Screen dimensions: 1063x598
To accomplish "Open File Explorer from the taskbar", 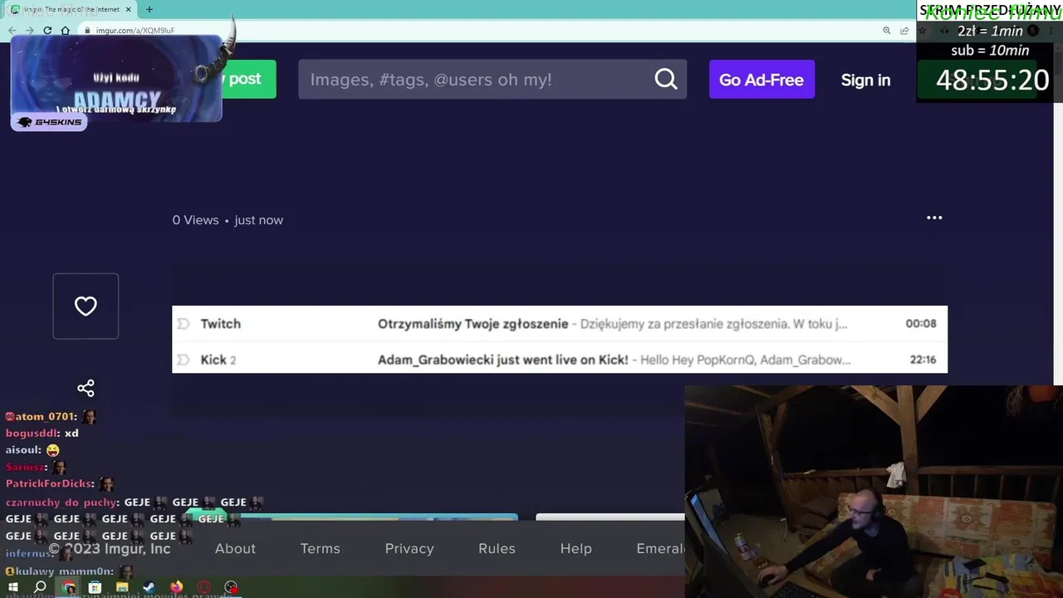I will click(x=122, y=587).
